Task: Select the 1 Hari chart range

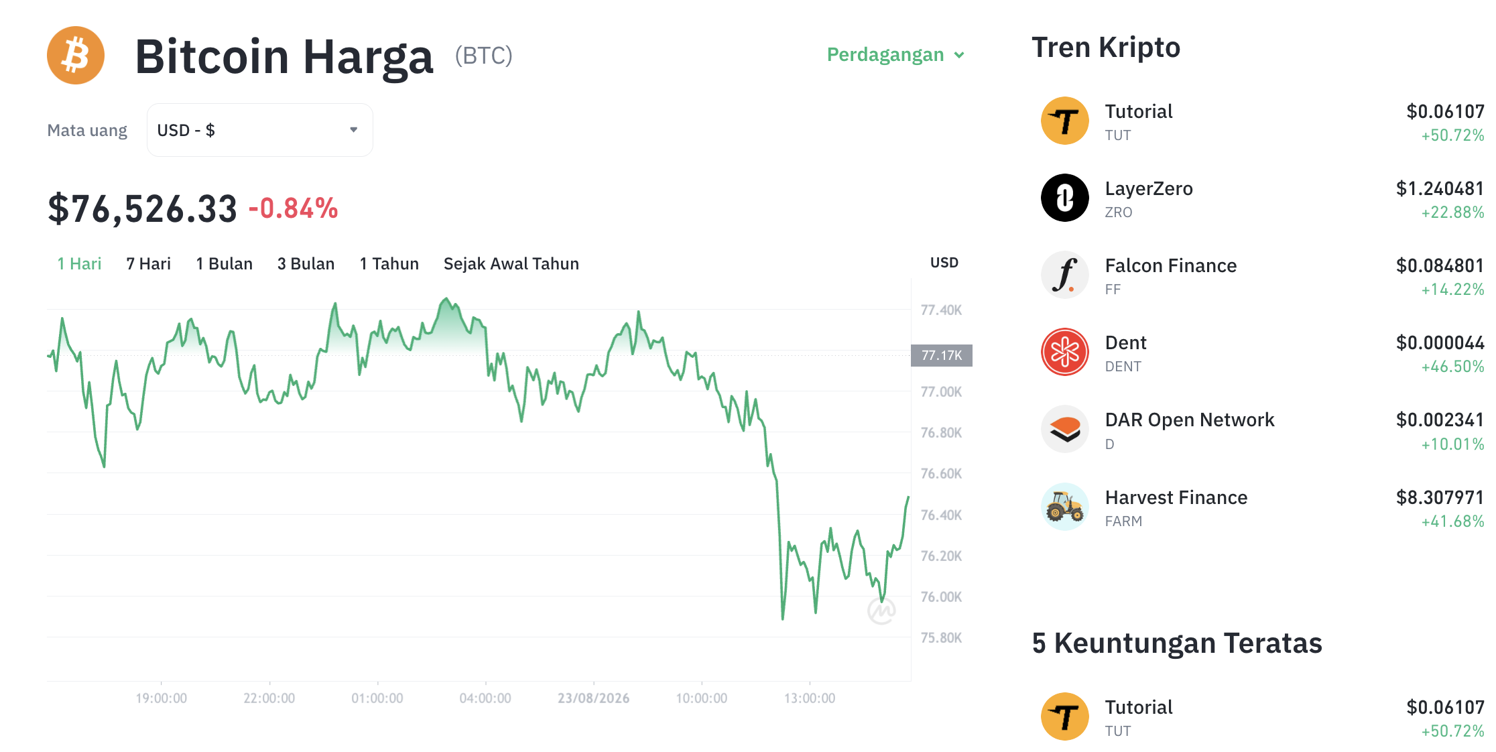Action: pyautogui.click(x=79, y=264)
